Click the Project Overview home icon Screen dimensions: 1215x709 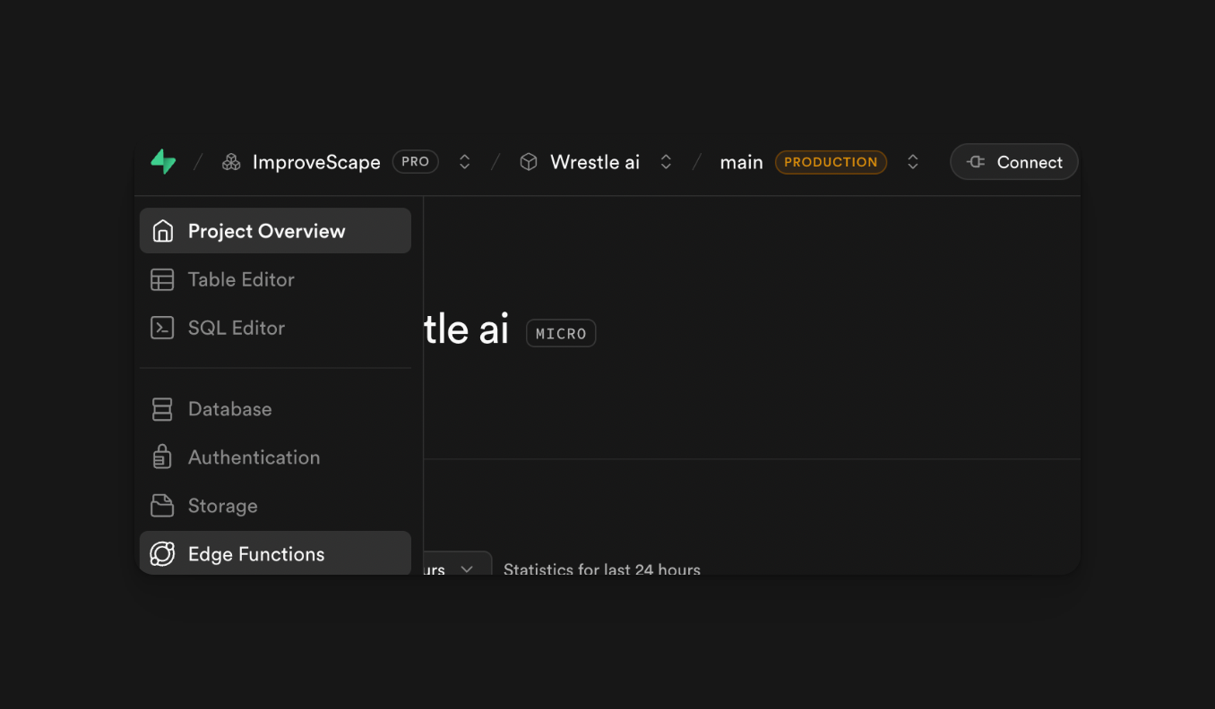click(x=162, y=231)
